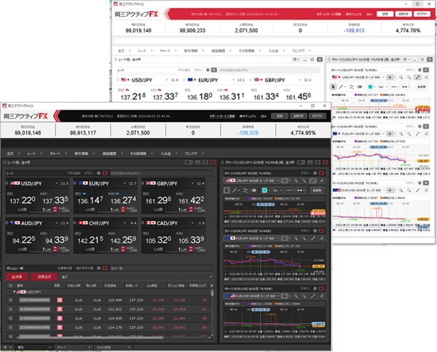Click share icon on dark EUR/USD chart
437x352 pixels.
pyautogui.click(x=322, y=296)
